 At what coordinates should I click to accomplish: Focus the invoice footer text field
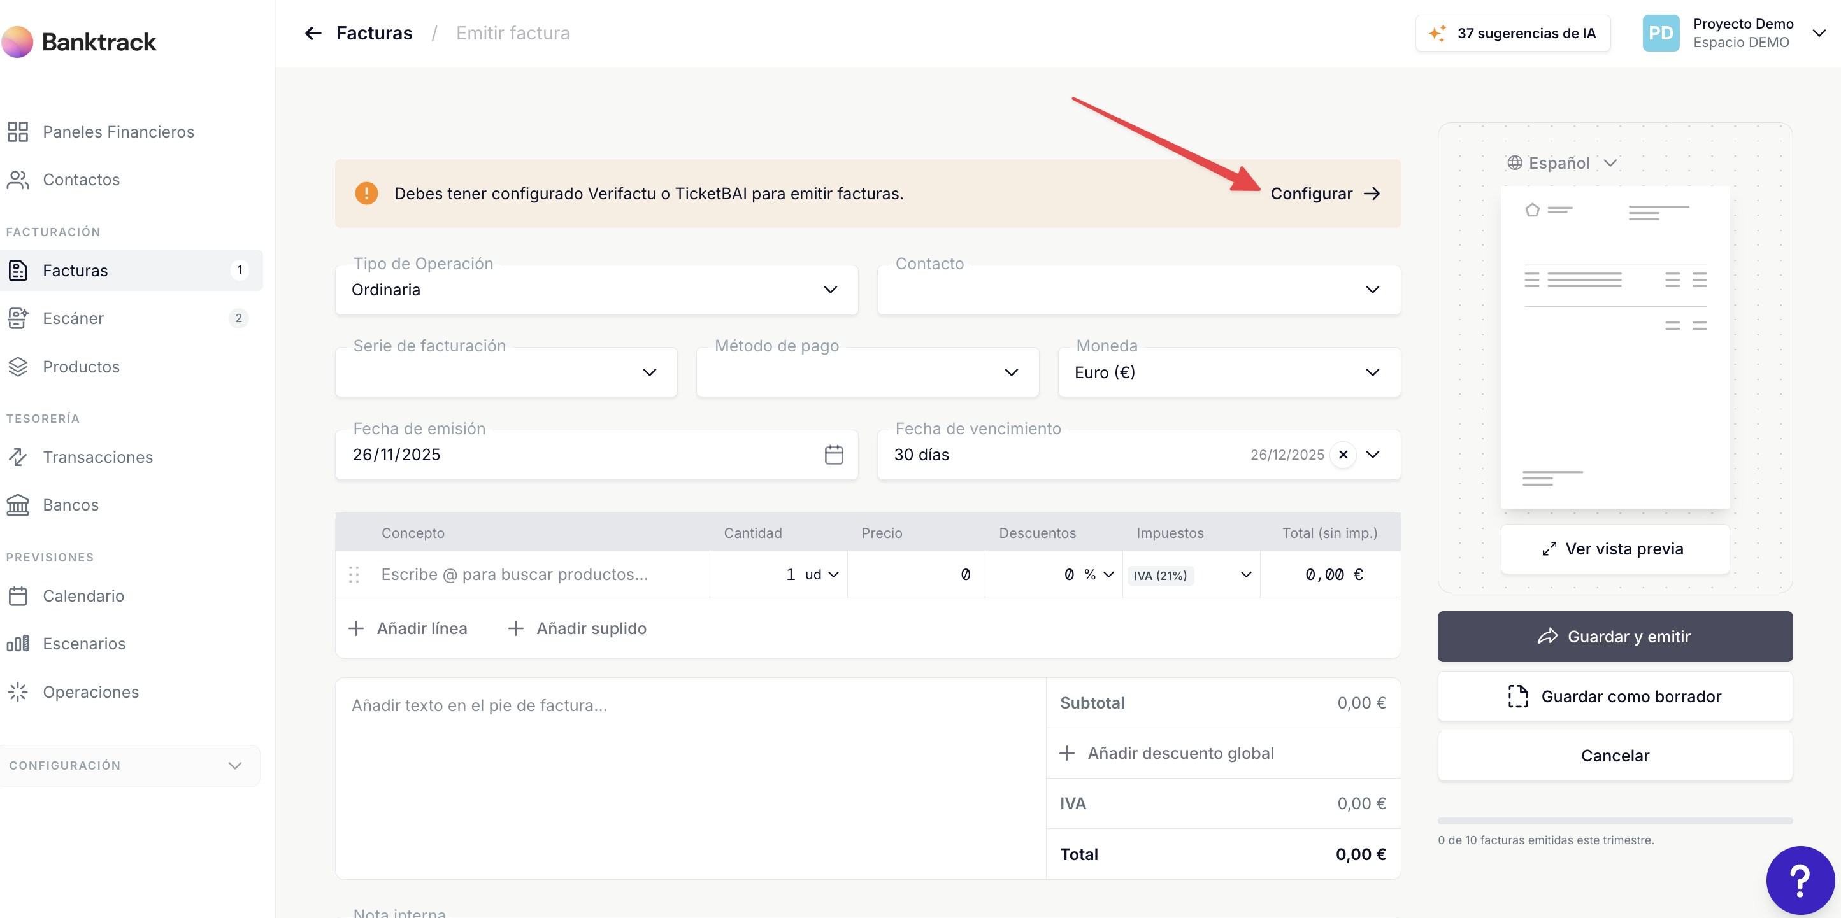[x=690, y=706]
